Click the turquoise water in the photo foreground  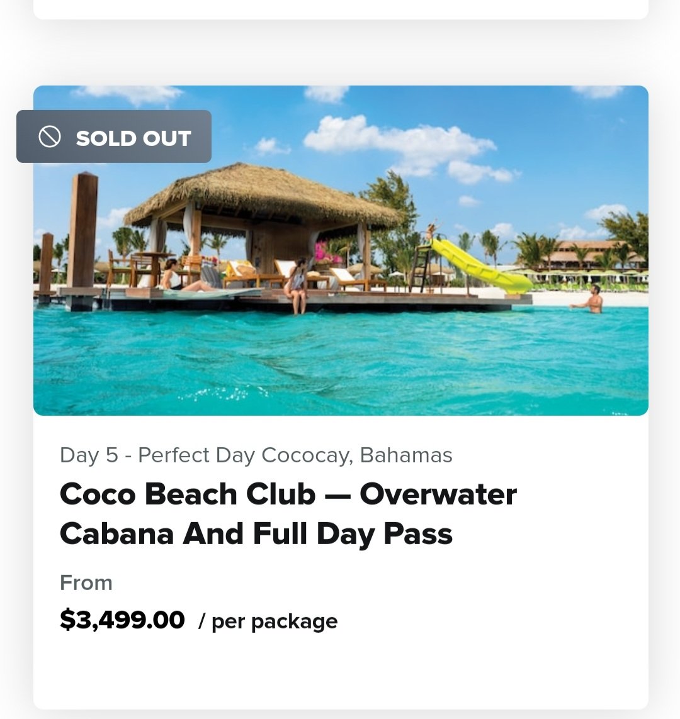tap(341, 367)
